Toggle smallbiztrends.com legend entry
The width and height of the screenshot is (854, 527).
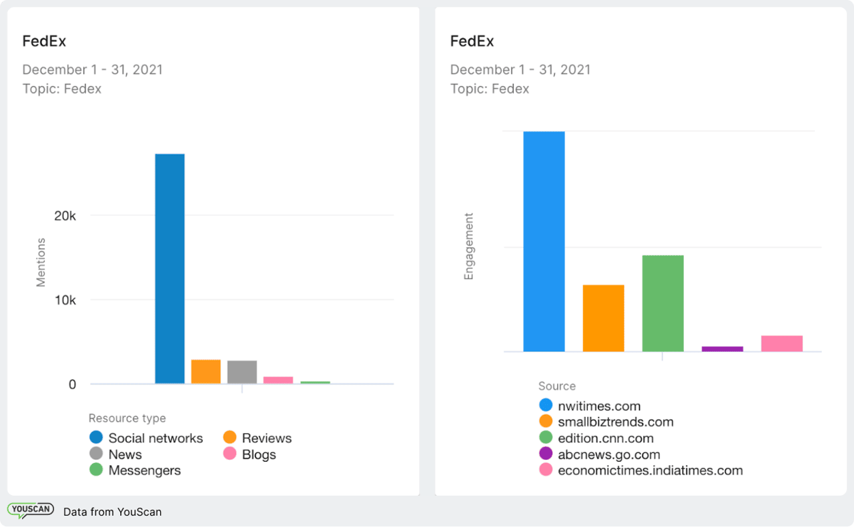[x=606, y=422]
